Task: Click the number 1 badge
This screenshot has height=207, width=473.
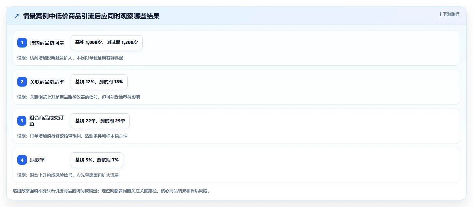Action: tap(22, 43)
